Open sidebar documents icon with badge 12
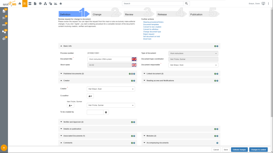The image size is (273, 153). [4, 11]
